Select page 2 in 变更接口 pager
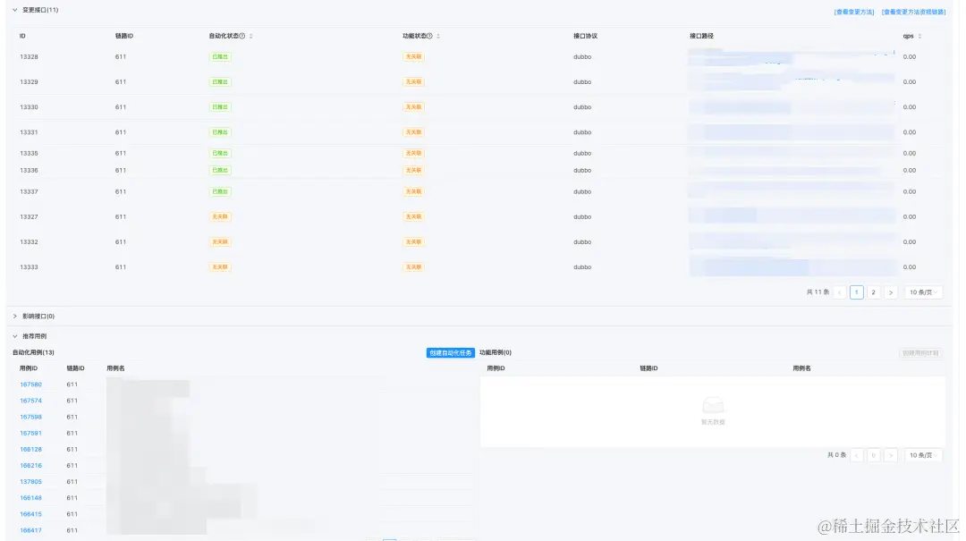The image size is (966, 541). coord(873,292)
